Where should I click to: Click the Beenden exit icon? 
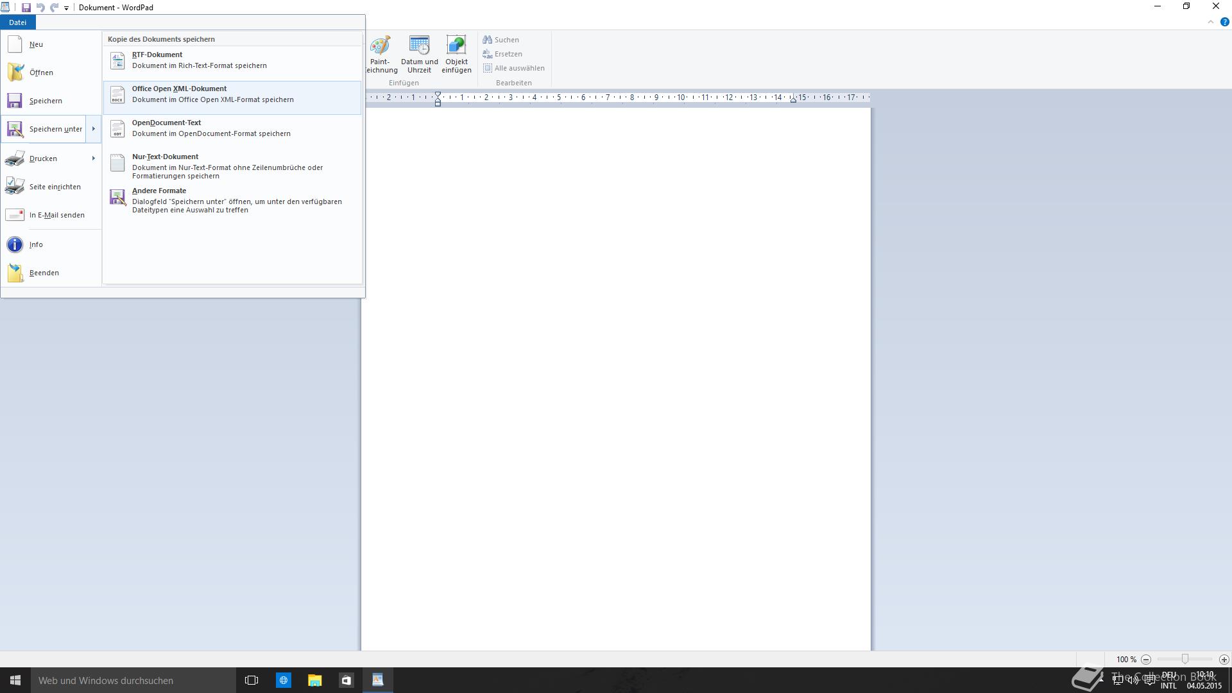[15, 273]
